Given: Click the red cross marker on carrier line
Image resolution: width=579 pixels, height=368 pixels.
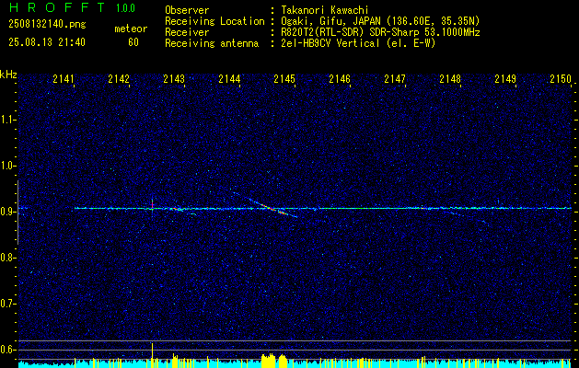Looking at the screenshot, I should click(x=152, y=205).
